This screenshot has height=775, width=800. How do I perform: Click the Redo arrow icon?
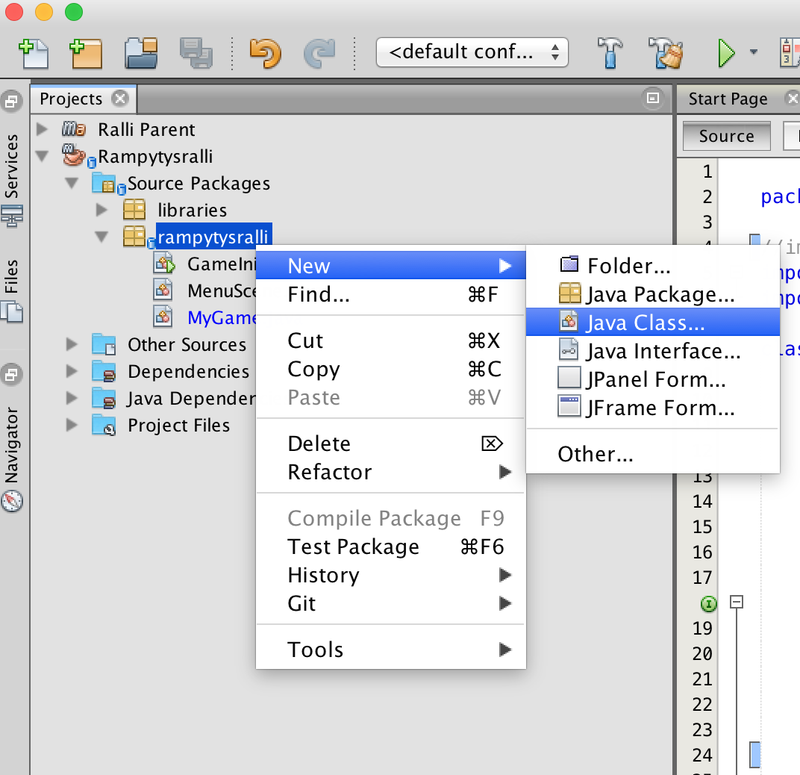click(x=319, y=54)
